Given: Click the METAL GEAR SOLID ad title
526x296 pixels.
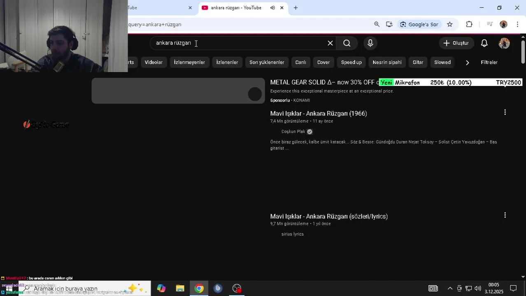Looking at the screenshot, I should tap(324, 83).
